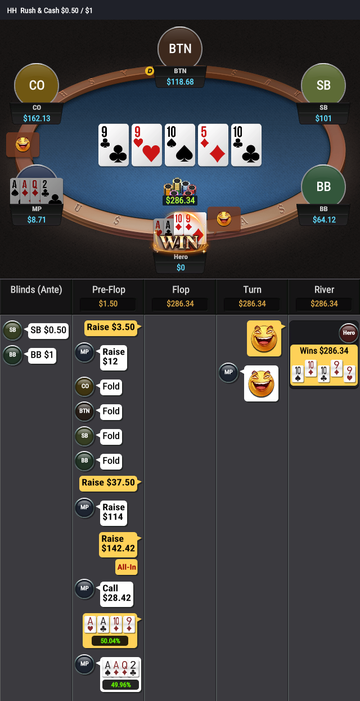Screen dimensions: 360x701
Task: Click the BTN player avatar
Action: (180, 48)
